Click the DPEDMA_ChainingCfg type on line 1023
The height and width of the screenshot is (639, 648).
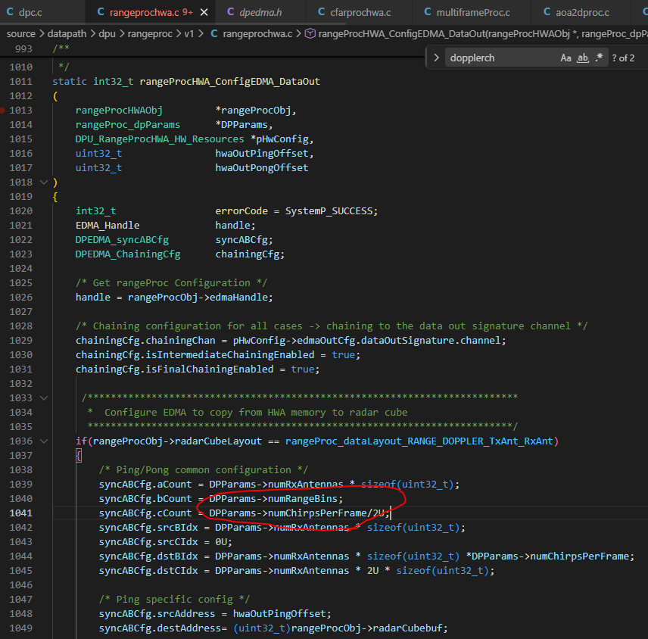pos(128,254)
